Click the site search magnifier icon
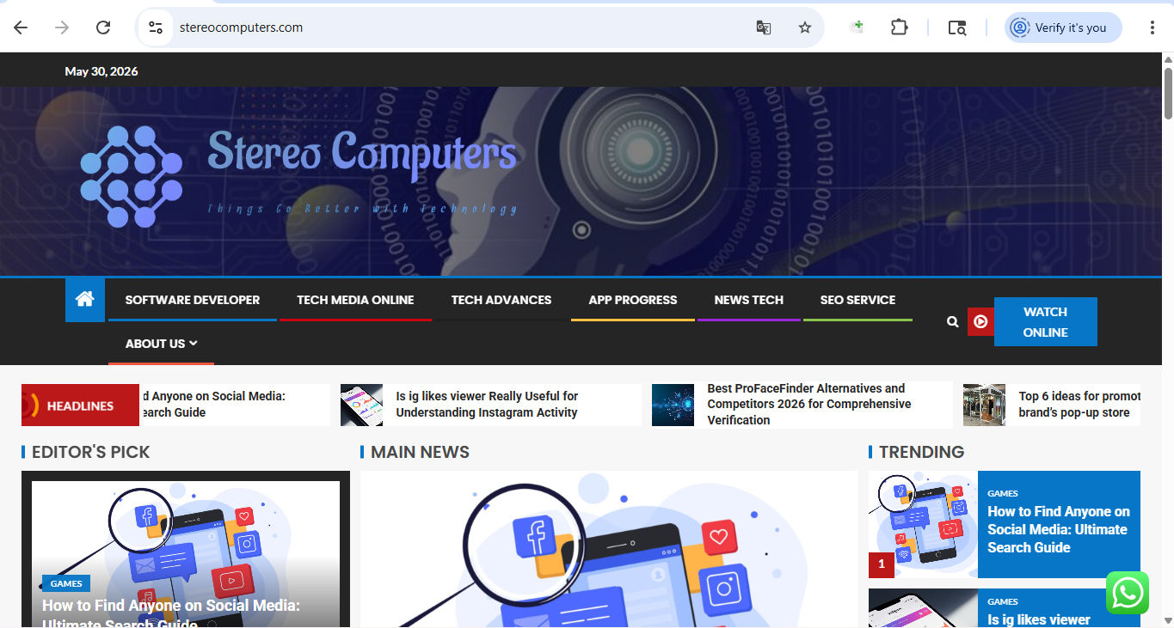The width and height of the screenshot is (1174, 628). pyautogui.click(x=952, y=321)
